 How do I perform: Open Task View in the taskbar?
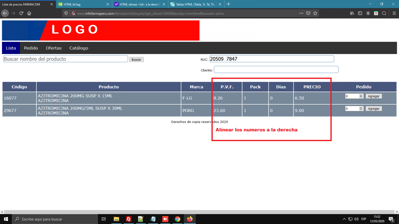[x=104, y=219]
